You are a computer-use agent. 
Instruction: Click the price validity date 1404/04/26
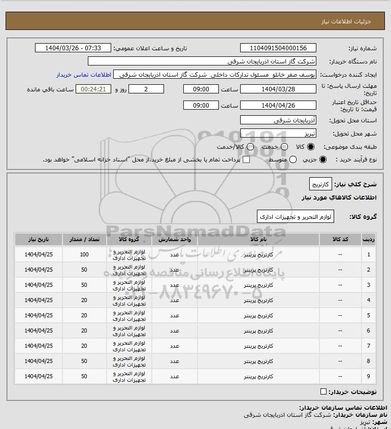pyautogui.click(x=278, y=105)
